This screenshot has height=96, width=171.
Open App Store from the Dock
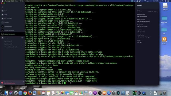pyautogui.click(x=109, y=93)
